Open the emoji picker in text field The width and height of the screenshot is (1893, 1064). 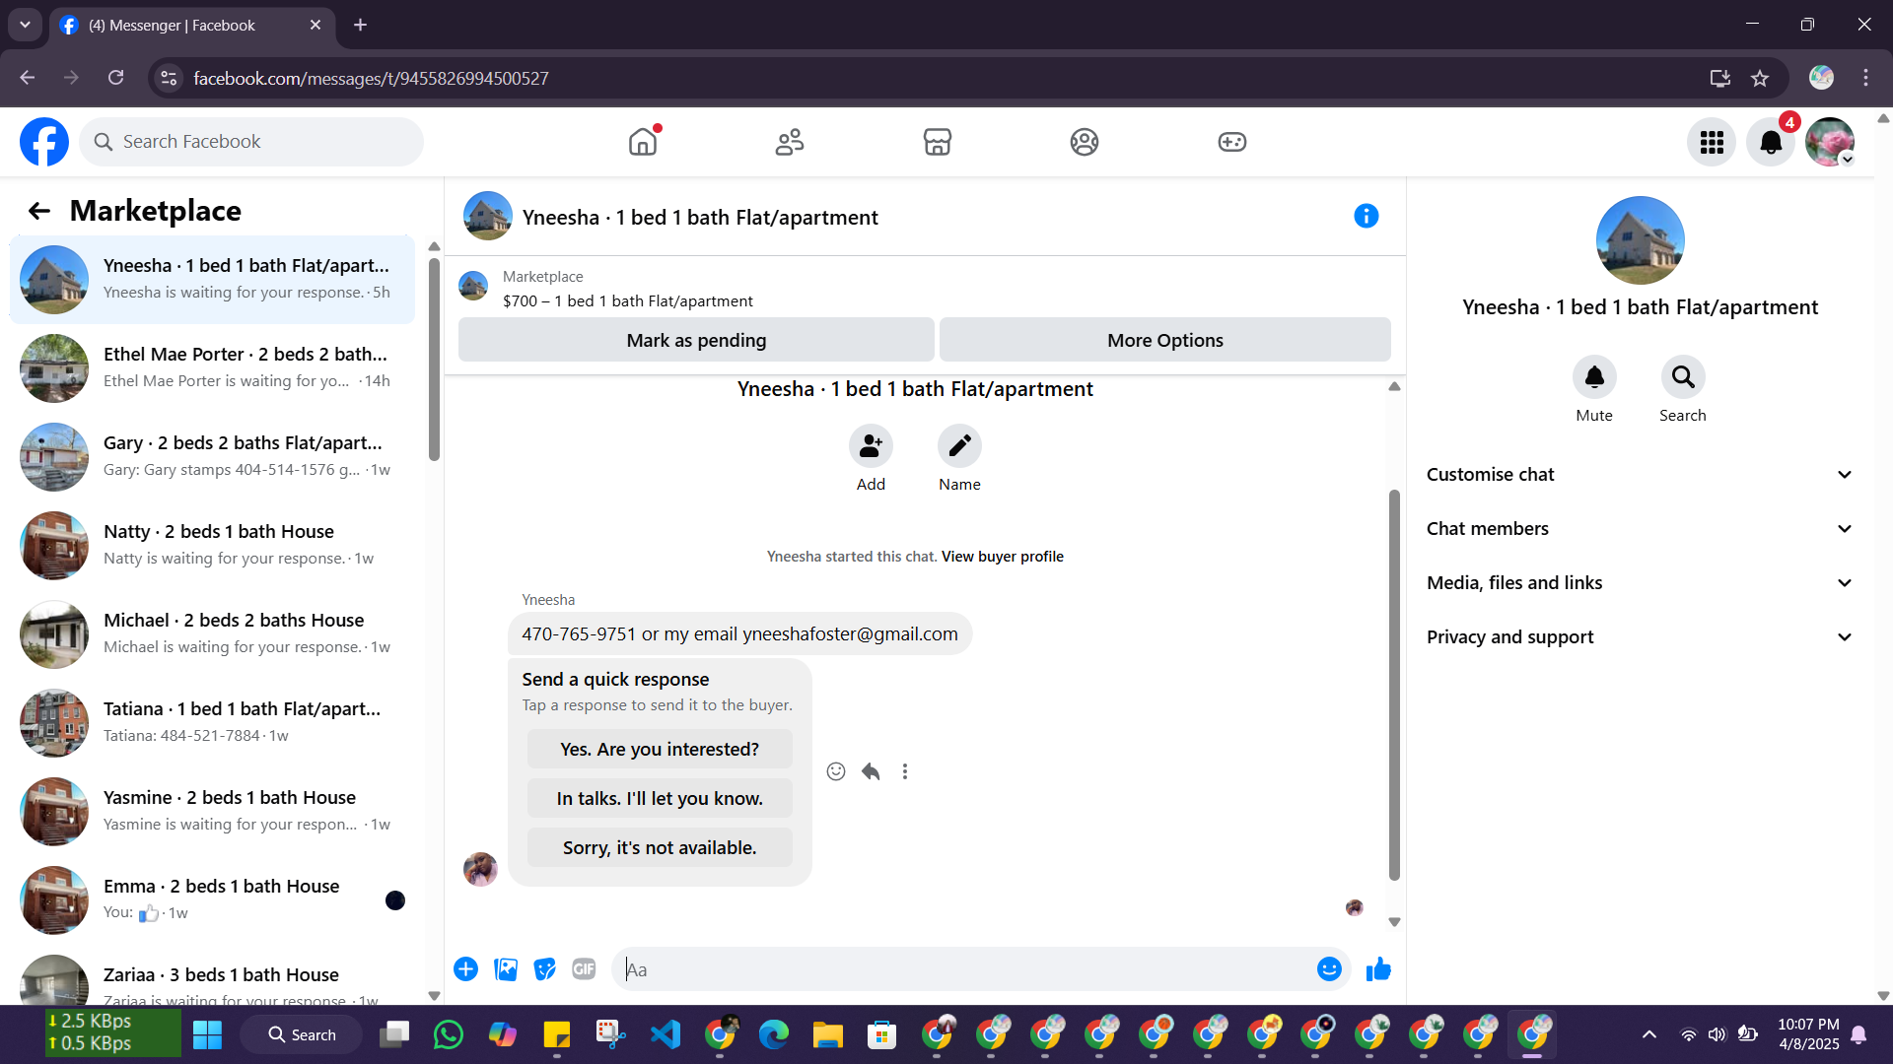pos(1329,969)
